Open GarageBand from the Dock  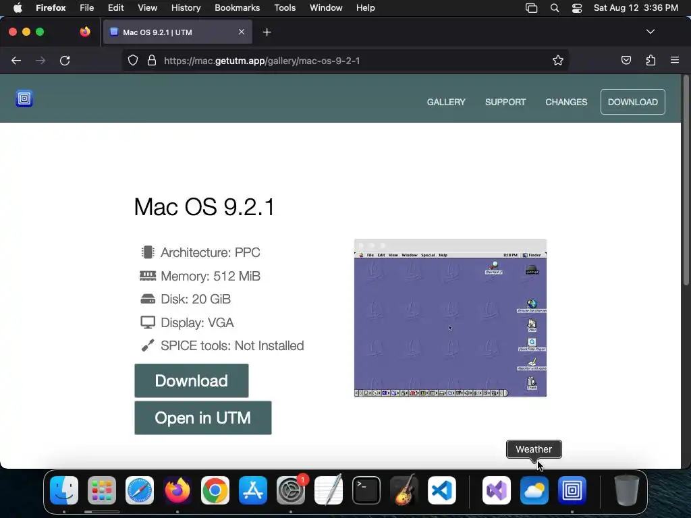point(404,490)
